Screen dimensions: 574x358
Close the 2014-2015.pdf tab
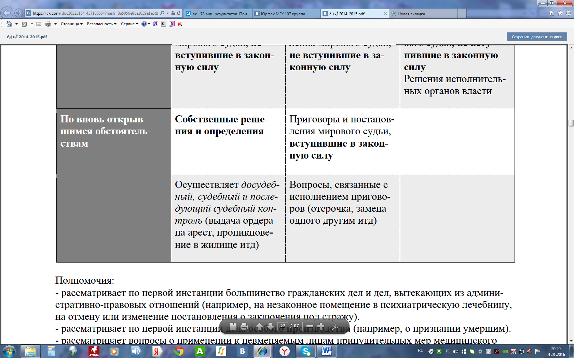pyautogui.click(x=385, y=14)
